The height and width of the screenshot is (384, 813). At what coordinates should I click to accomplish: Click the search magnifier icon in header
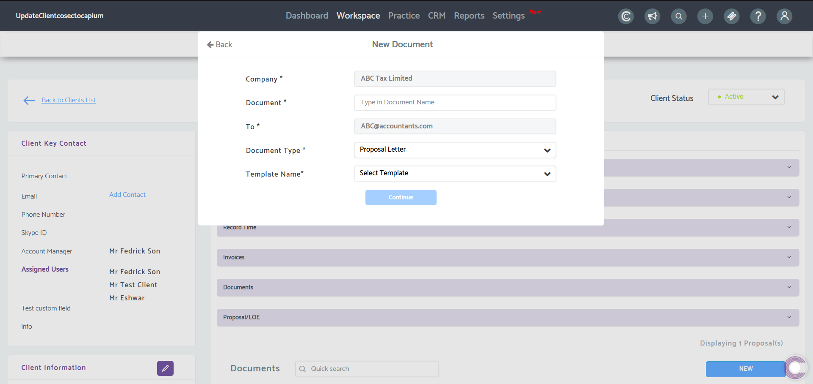point(679,16)
